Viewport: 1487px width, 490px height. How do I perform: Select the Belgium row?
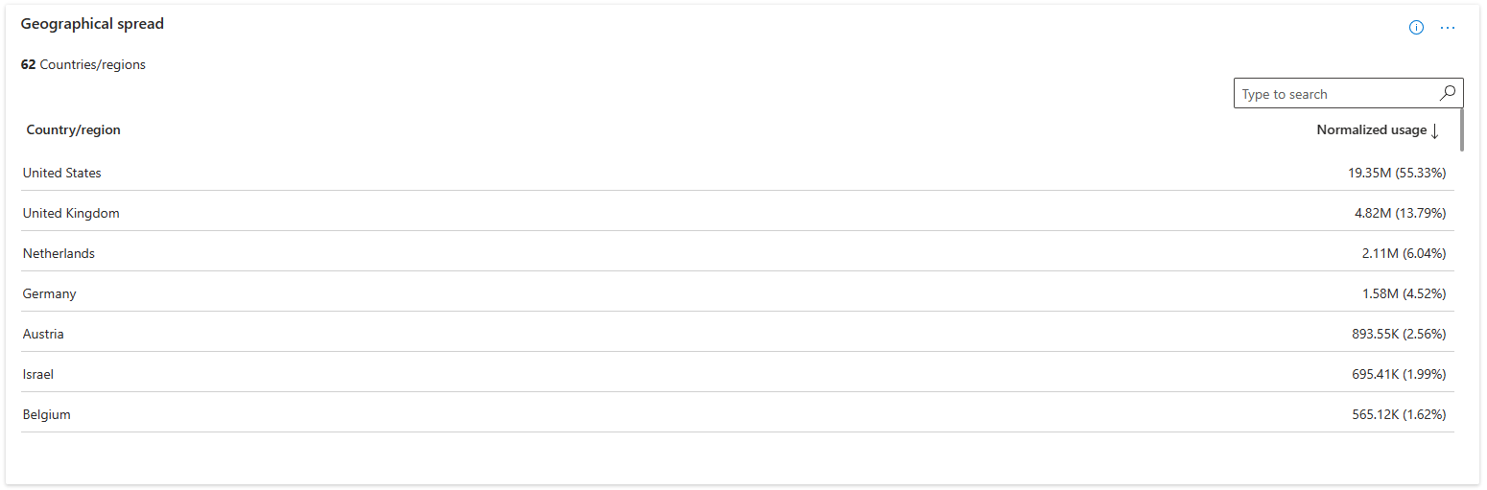pyautogui.click(x=738, y=413)
